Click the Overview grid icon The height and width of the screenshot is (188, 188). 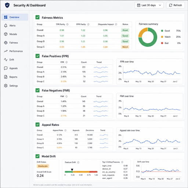click(6, 17)
